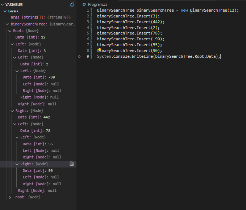
Task: Expand the _root node
Action: click(10, 197)
